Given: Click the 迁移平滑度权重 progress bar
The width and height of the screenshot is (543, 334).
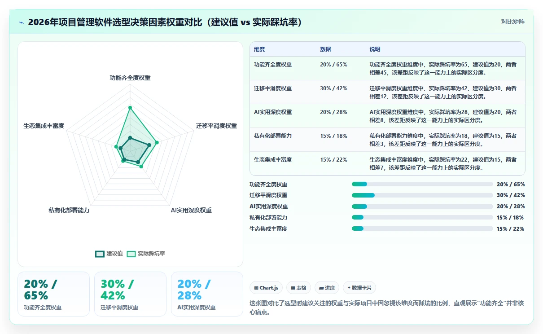Looking at the screenshot, I should click(422, 195).
